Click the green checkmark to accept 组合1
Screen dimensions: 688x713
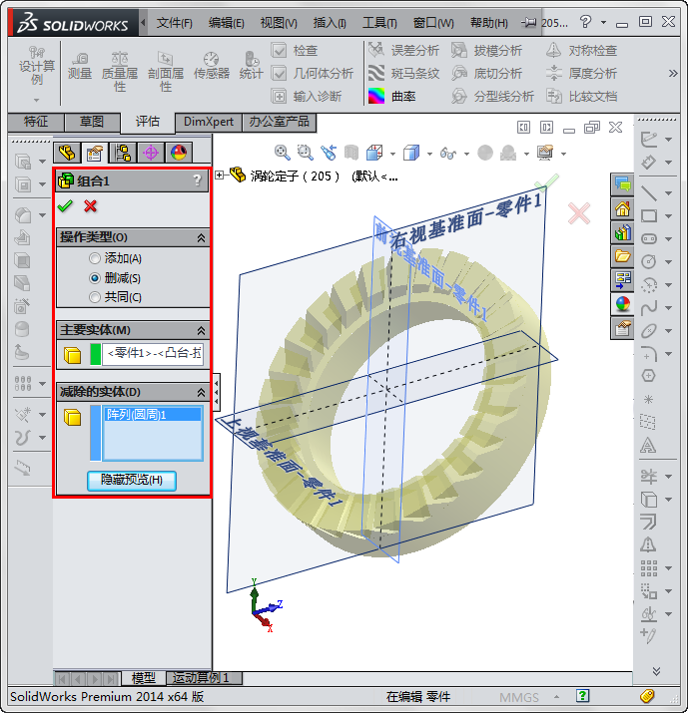66,205
